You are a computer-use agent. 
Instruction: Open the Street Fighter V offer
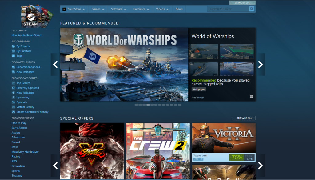coord(92,151)
